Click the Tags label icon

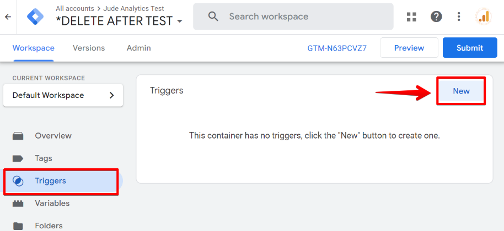[18, 158]
